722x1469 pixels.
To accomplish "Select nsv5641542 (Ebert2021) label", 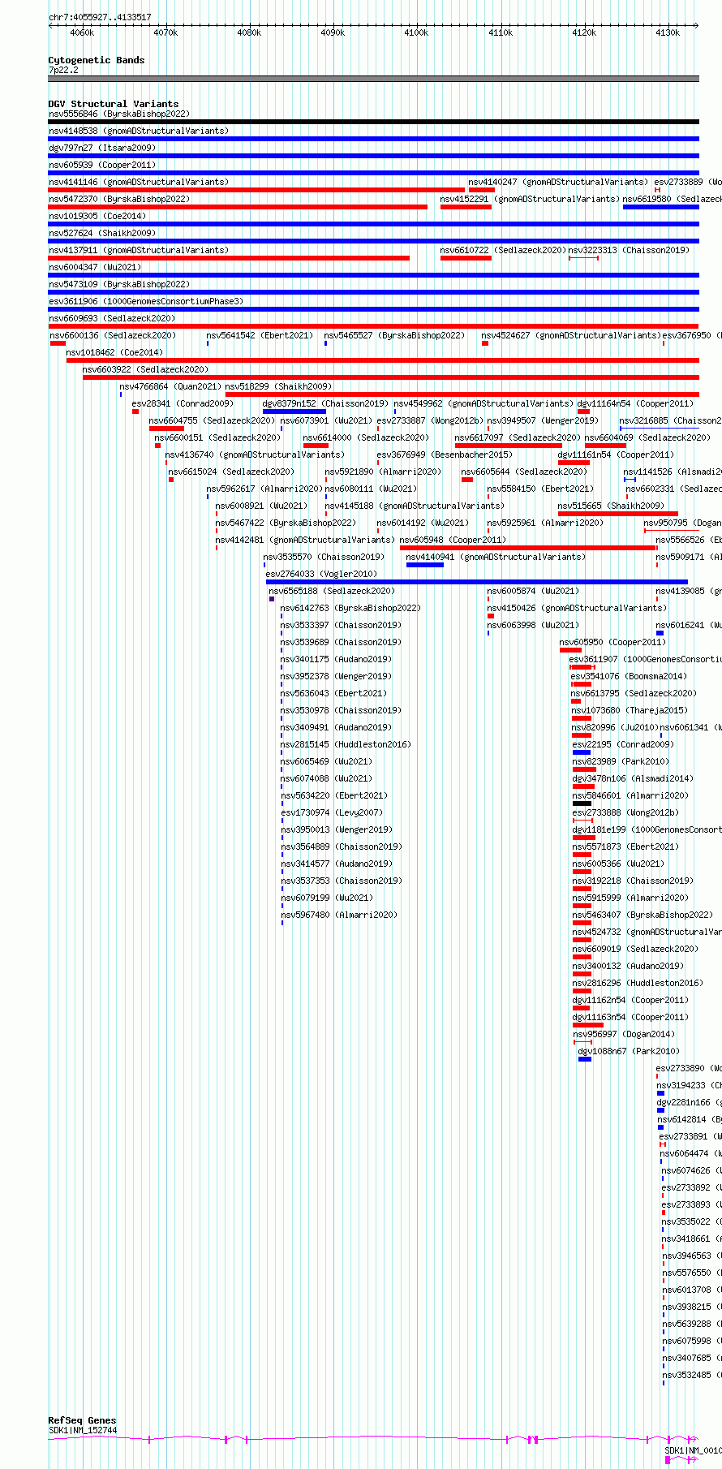I will 260,335.
